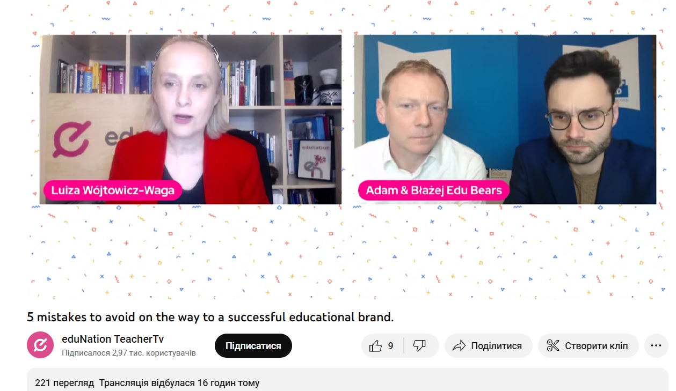
Task: Dislike the video with thumbs-down icon
Action: tap(420, 346)
